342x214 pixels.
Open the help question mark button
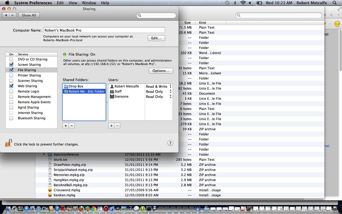[170, 143]
